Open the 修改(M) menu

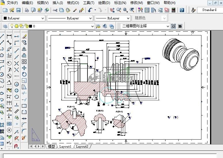(136, 3)
